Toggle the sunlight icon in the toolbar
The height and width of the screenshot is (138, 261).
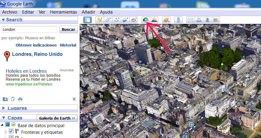coord(154,20)
